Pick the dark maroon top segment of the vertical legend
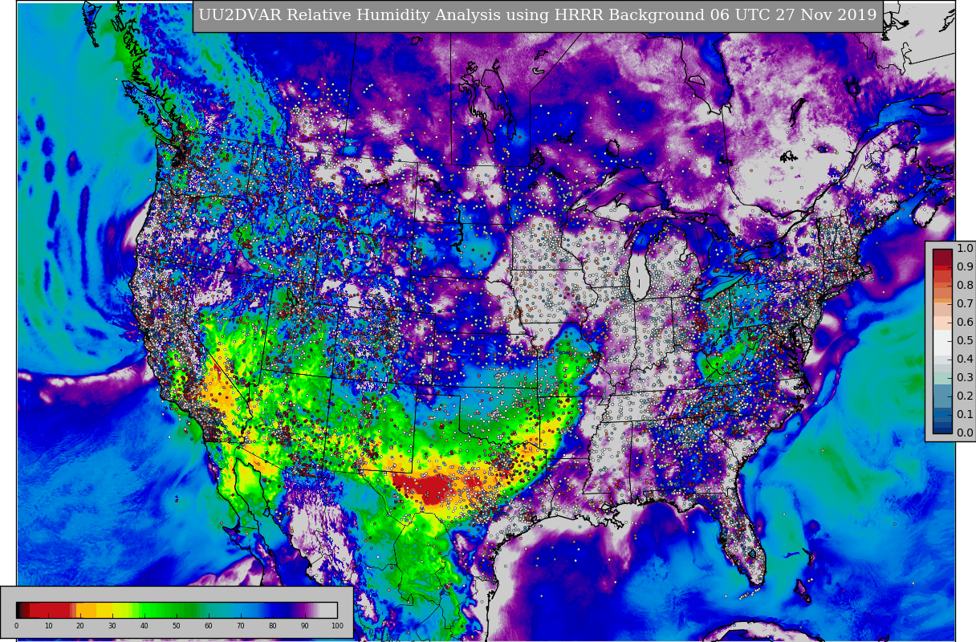 [942, 257]
